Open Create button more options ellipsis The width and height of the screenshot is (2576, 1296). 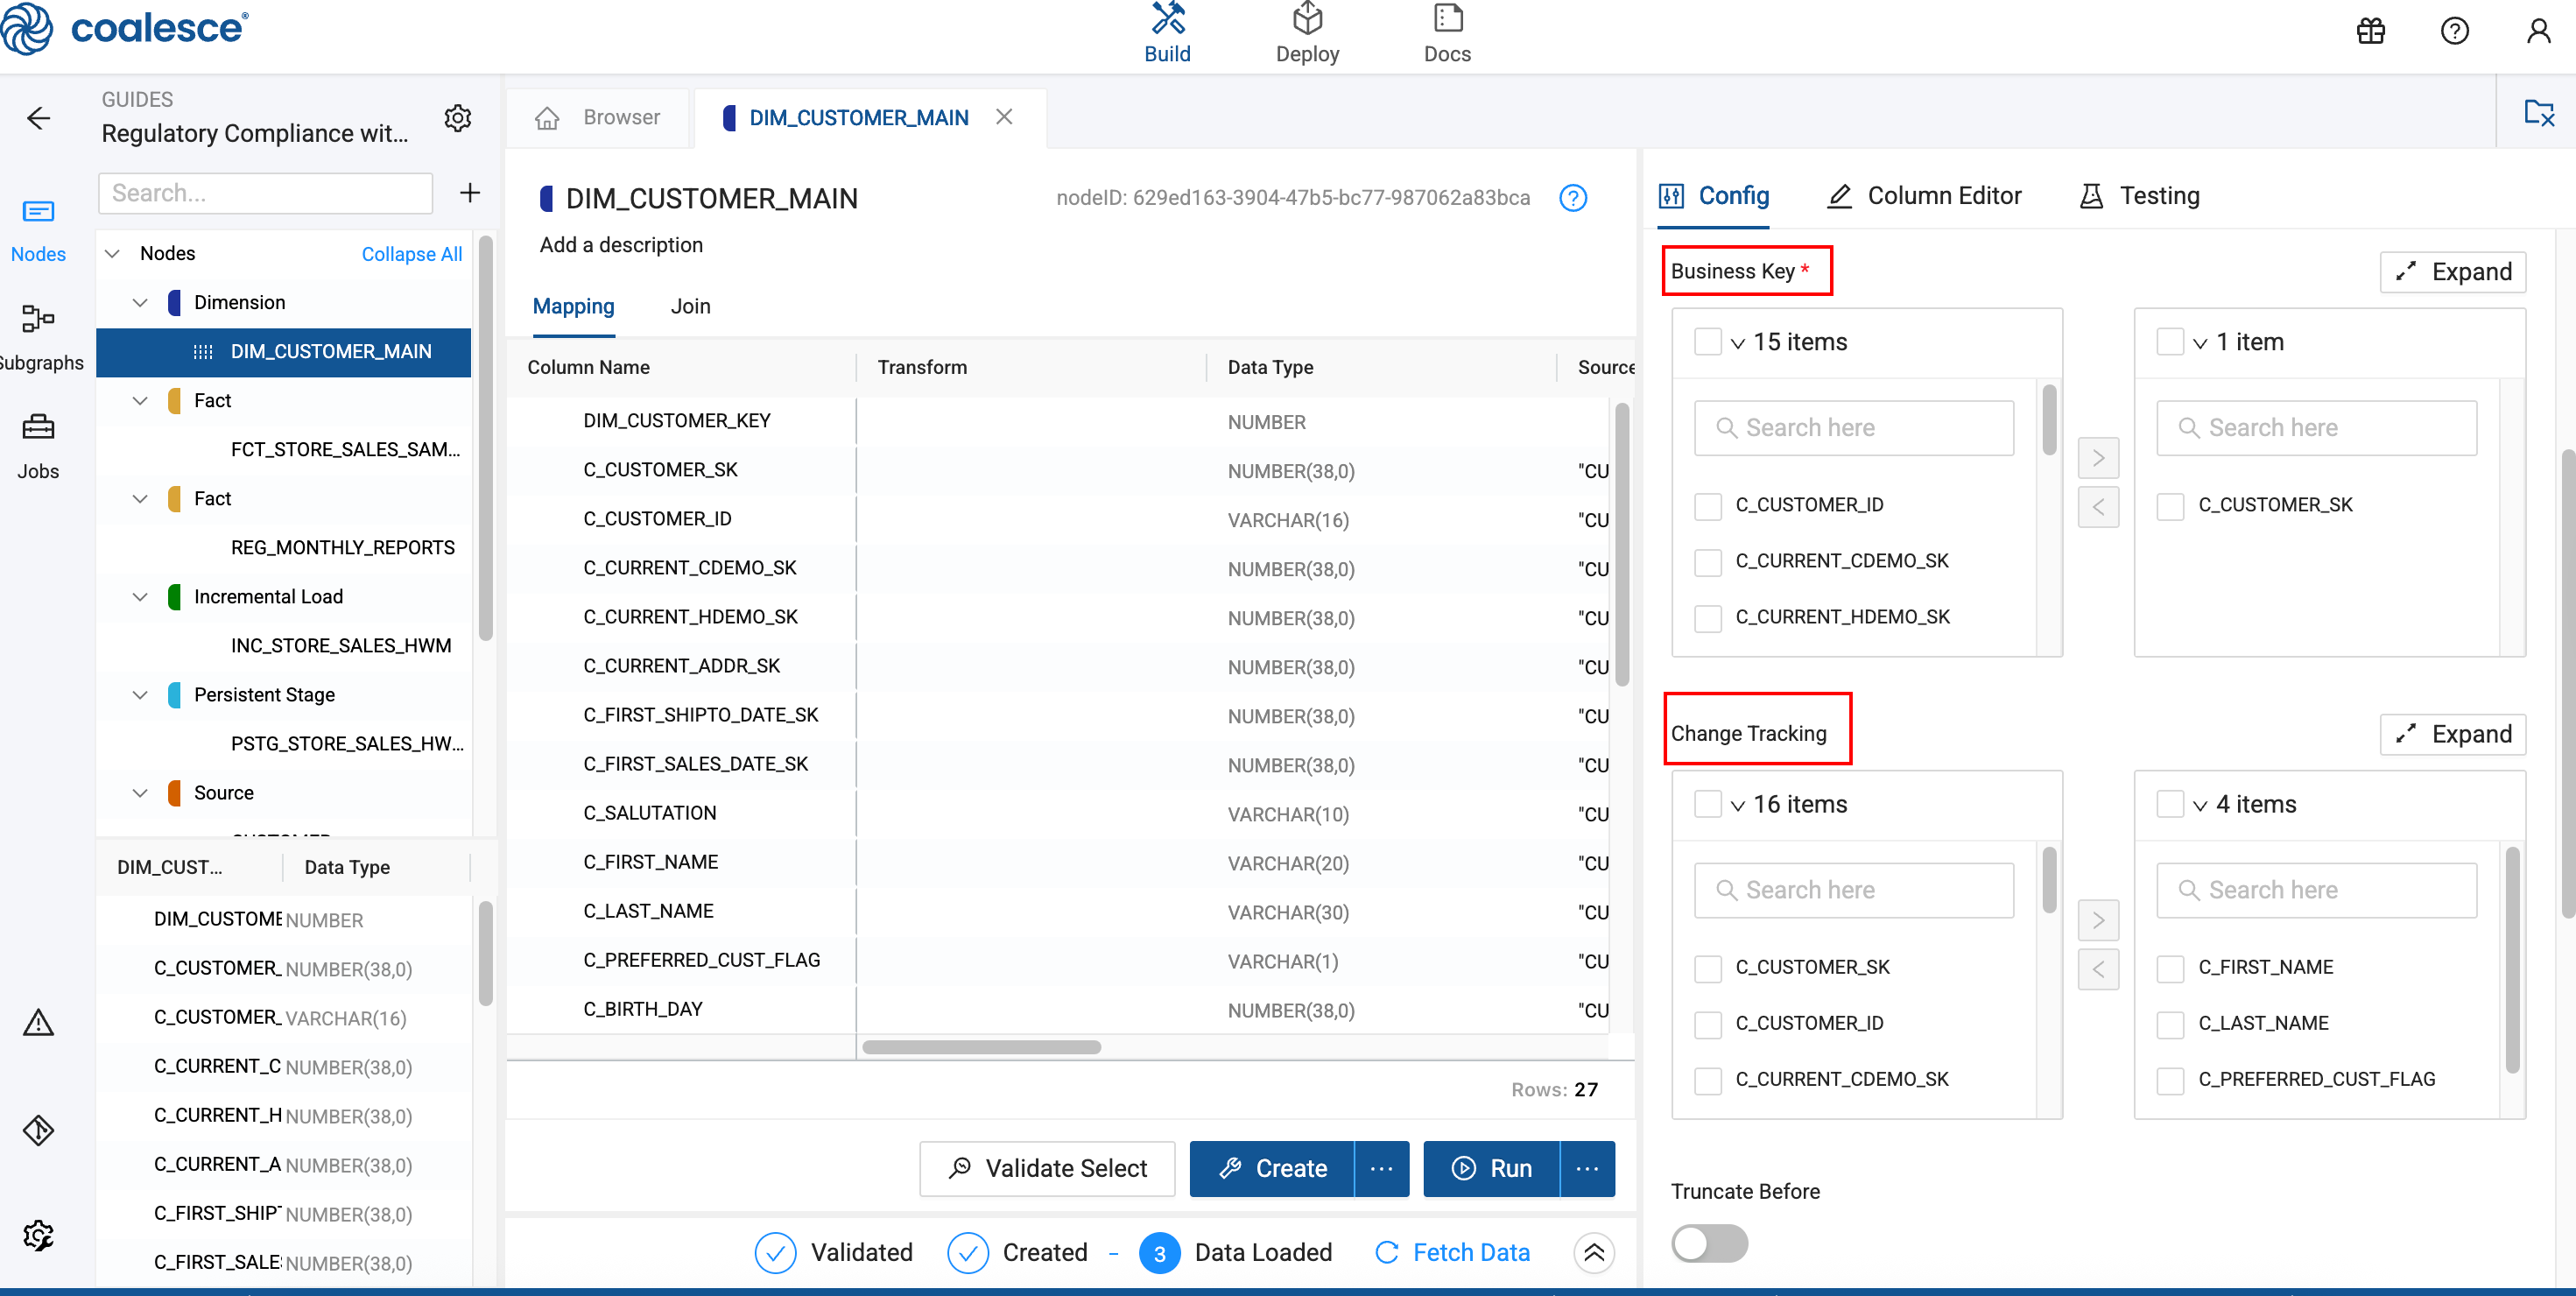coord(1381,1168)
